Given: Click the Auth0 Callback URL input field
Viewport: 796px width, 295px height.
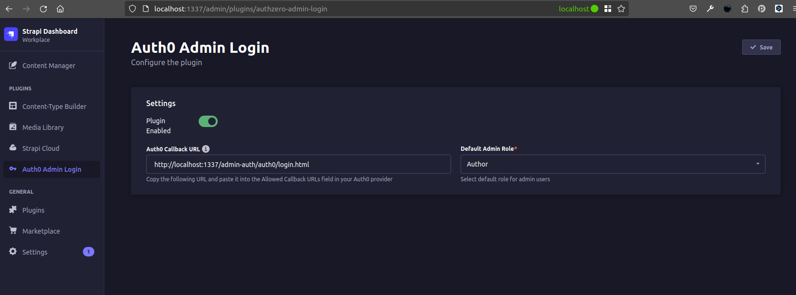Looking at the screenshot, I should coord(299,164).
